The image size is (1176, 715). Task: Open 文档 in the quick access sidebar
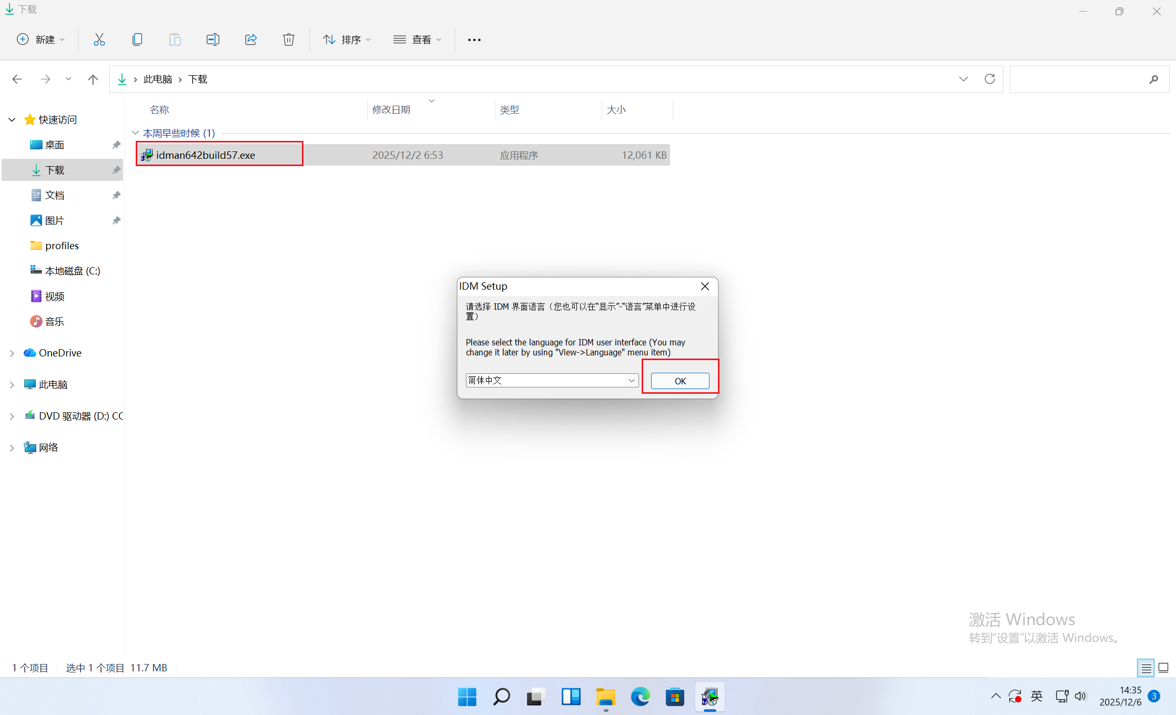point(55,196)
